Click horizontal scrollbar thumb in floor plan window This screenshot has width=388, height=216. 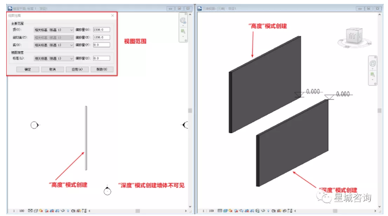[138, 211]
